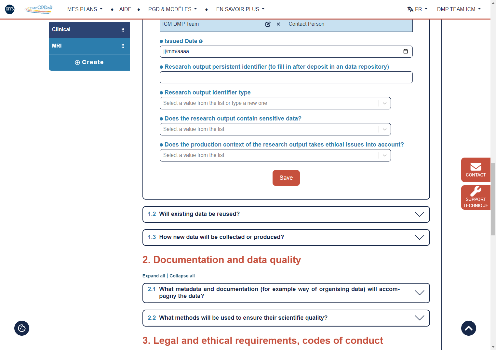
Task: Select the MRI research output tab
Action: pos(89,46)
